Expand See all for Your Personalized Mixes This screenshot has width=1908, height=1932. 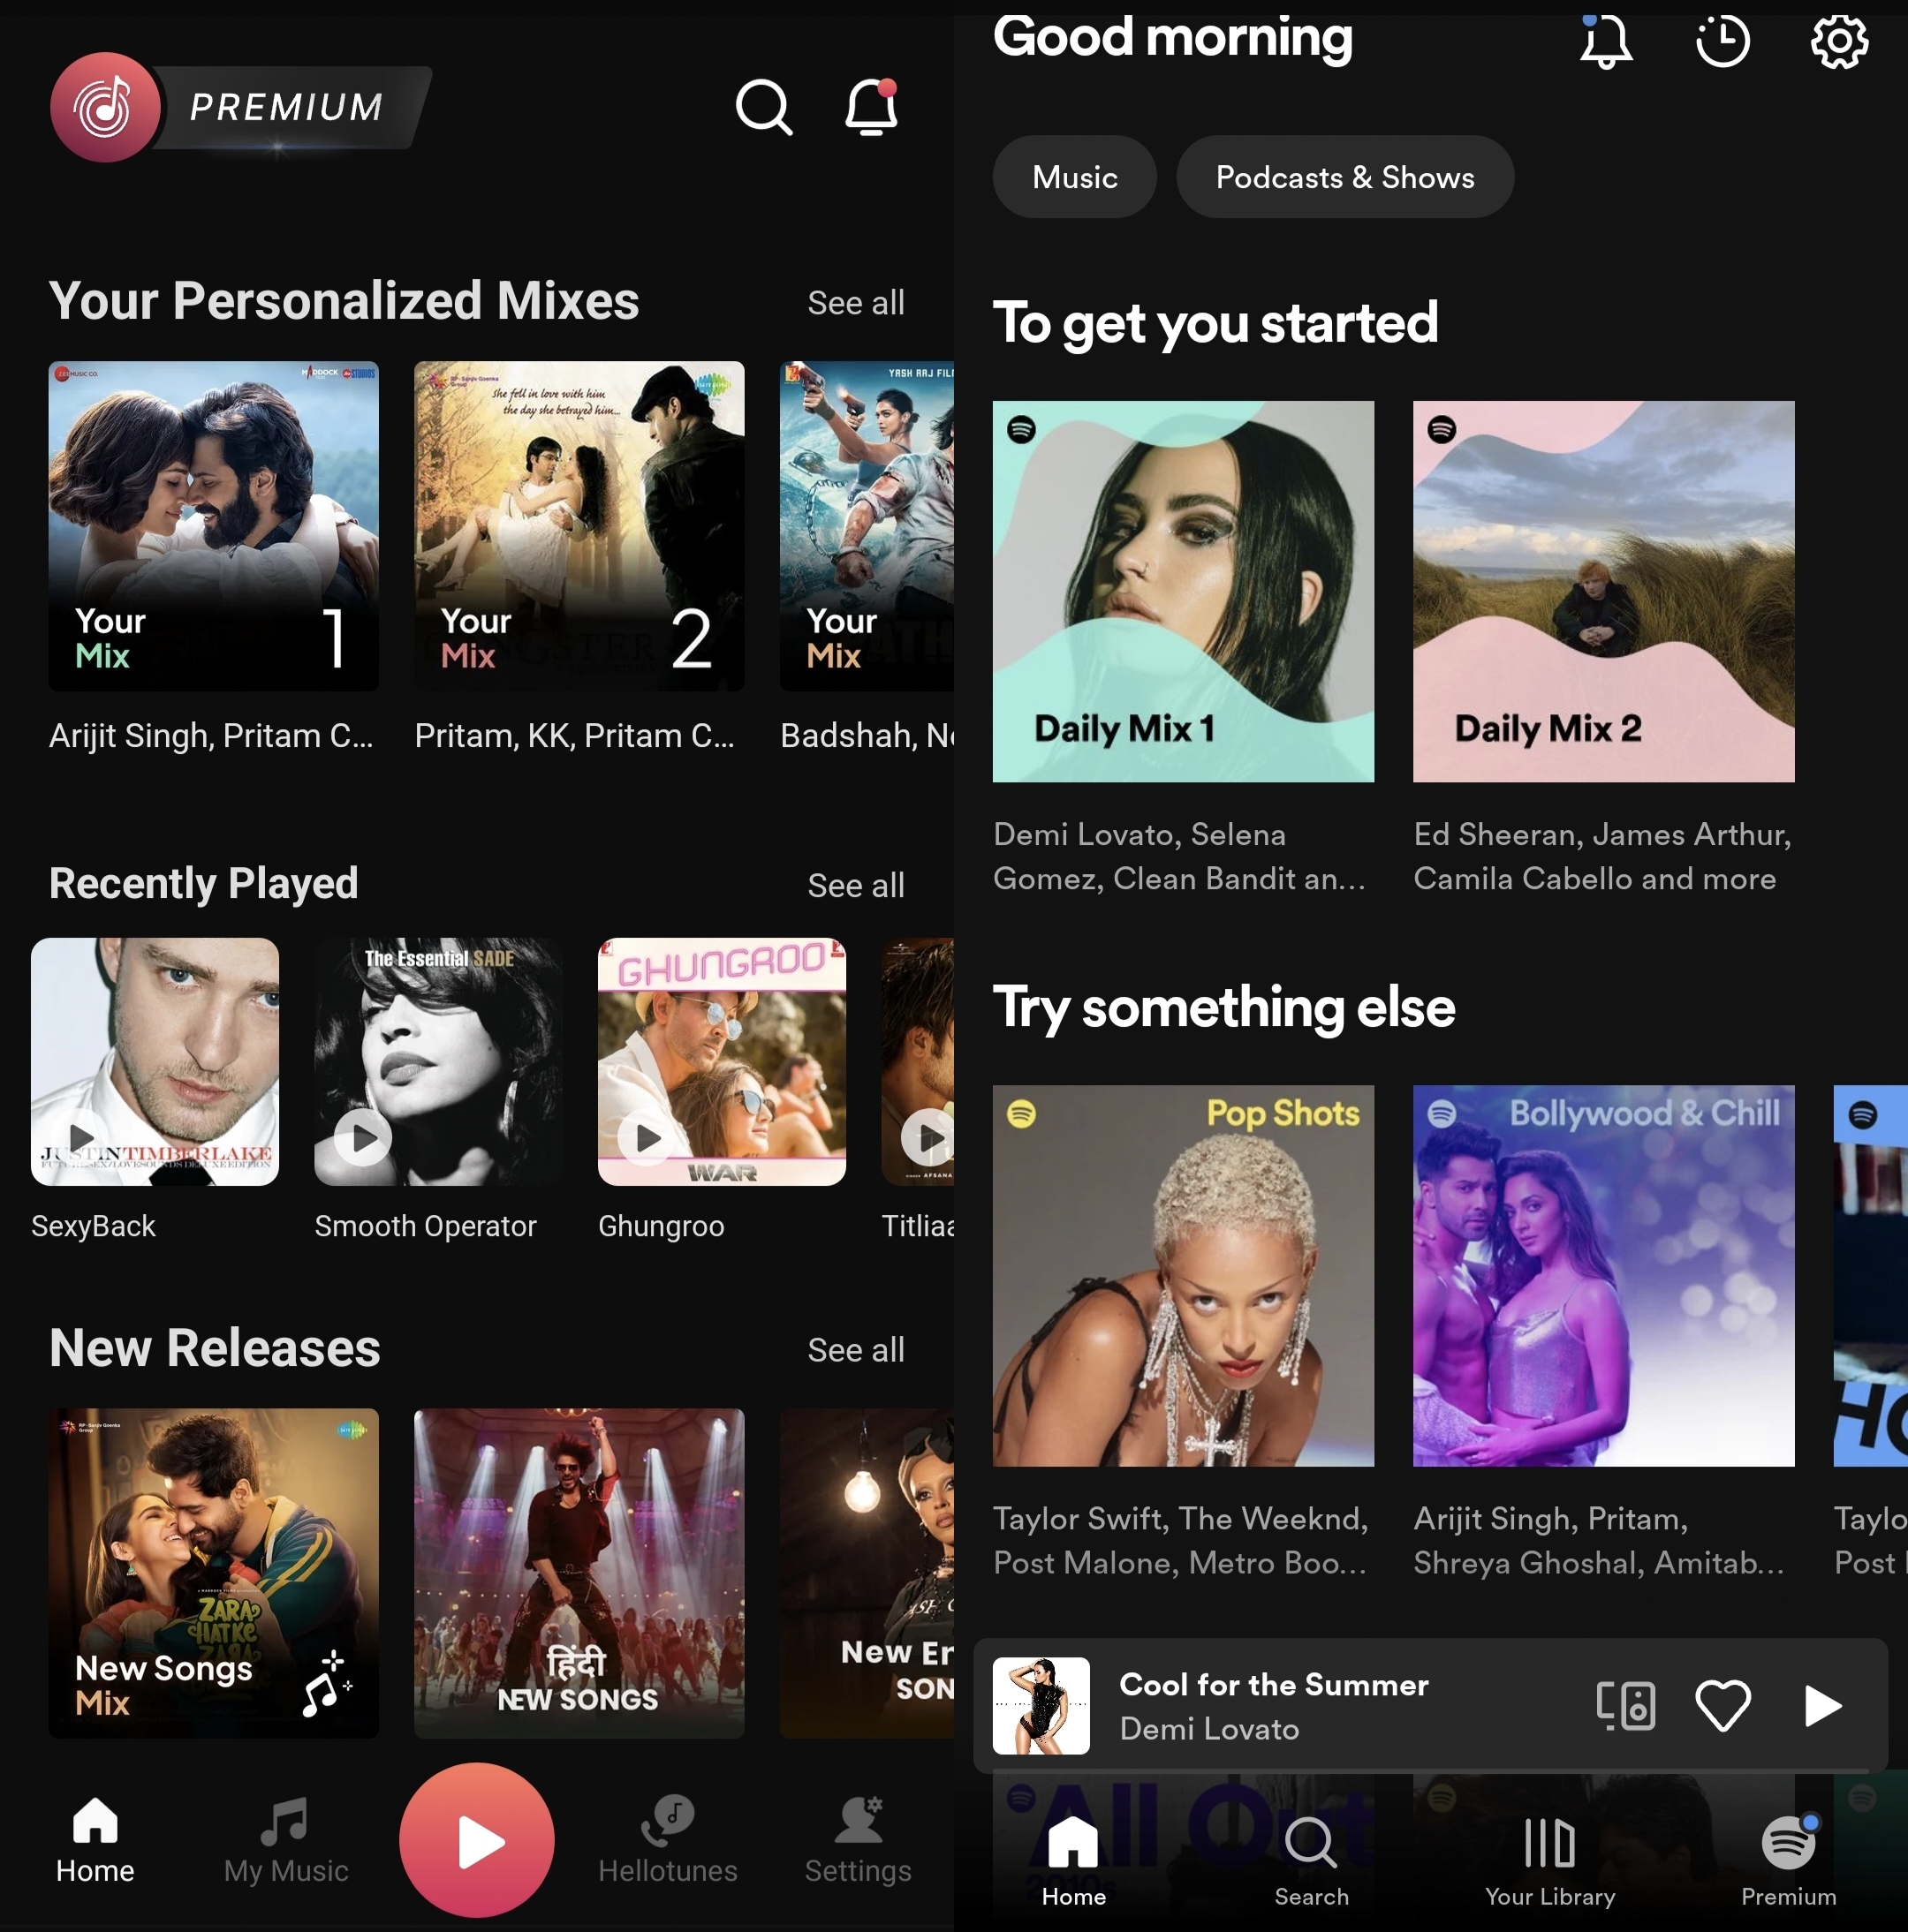(x=855, y=303)
